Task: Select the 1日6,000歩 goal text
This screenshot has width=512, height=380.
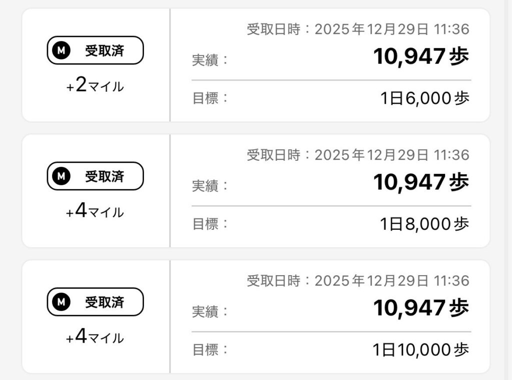Action: 424,98
